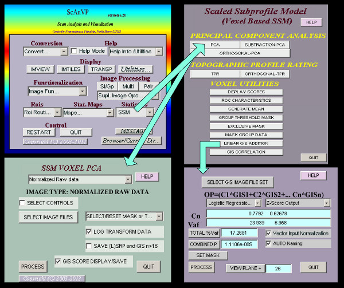Click the EXCLUSIVE MASK button
Image resolution: width=344 pixels, height=288 pixels.
pyautogui.click(x=246, y=127)
